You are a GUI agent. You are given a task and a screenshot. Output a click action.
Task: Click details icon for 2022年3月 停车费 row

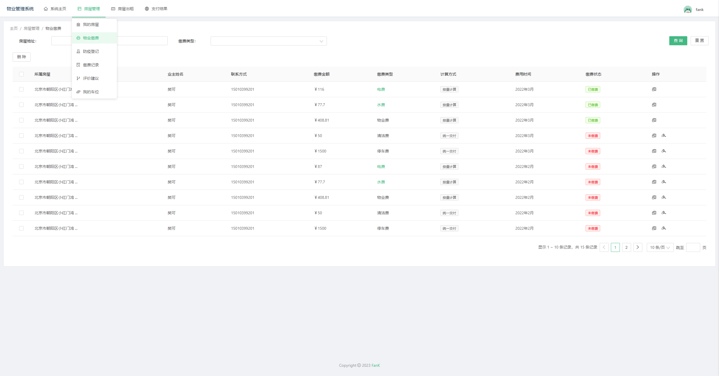coord(654,151)
